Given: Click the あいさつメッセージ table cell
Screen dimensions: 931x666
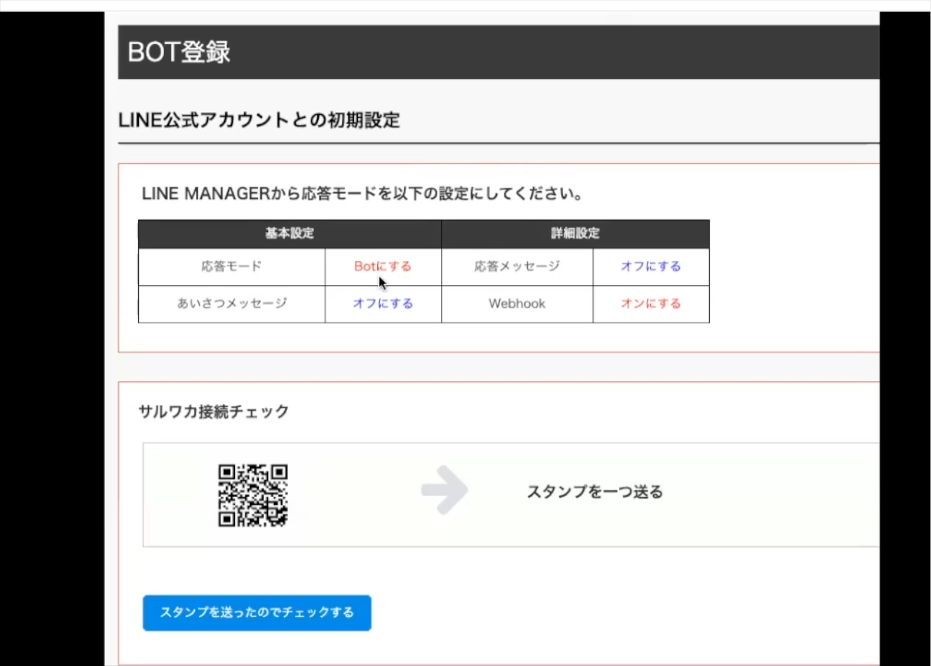Looking at the screenshot, I should 232,304.
